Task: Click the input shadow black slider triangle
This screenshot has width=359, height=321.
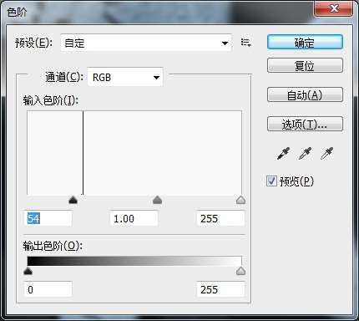Action: tap(73, 200)
